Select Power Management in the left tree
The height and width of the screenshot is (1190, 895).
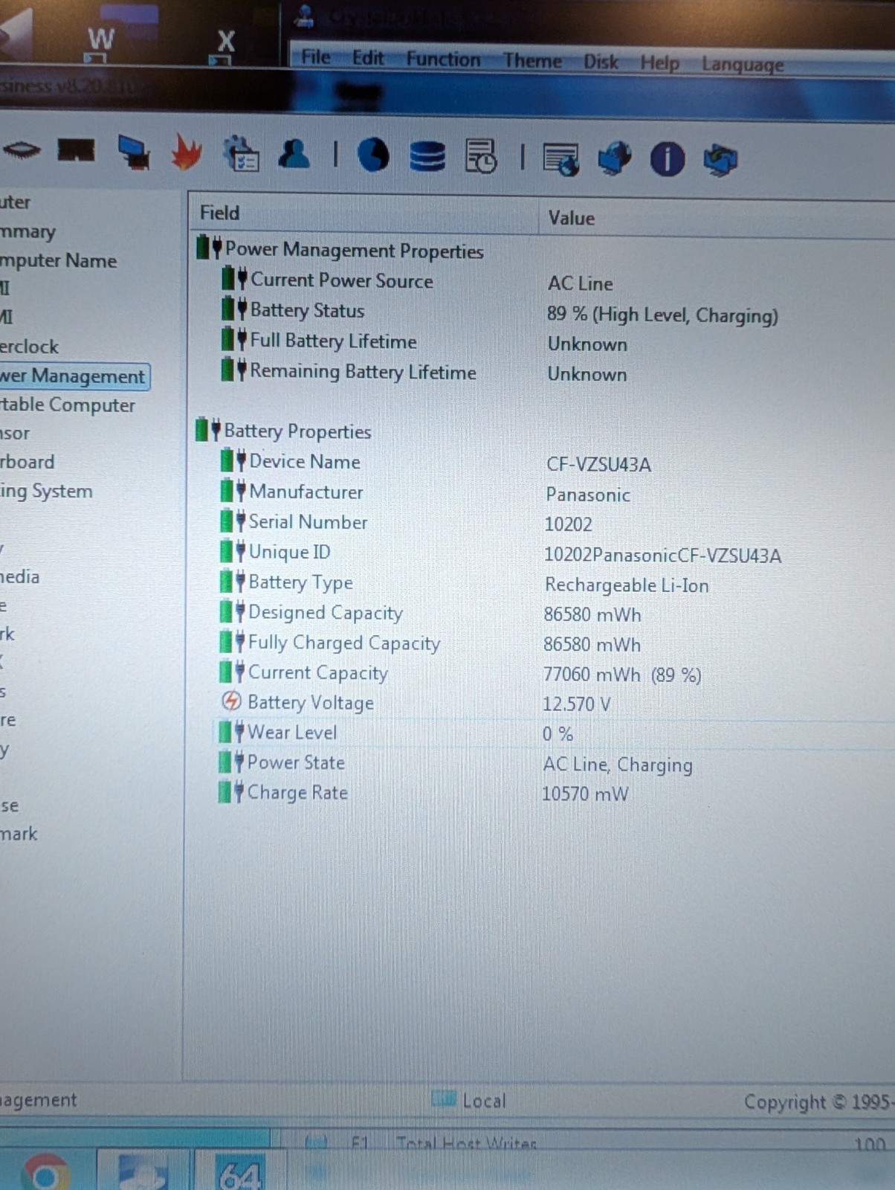pyautogui.click(x=73, y=376)
